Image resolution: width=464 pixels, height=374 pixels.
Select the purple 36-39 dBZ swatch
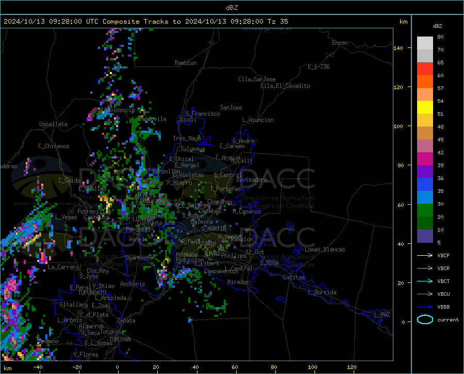[425, 172]
